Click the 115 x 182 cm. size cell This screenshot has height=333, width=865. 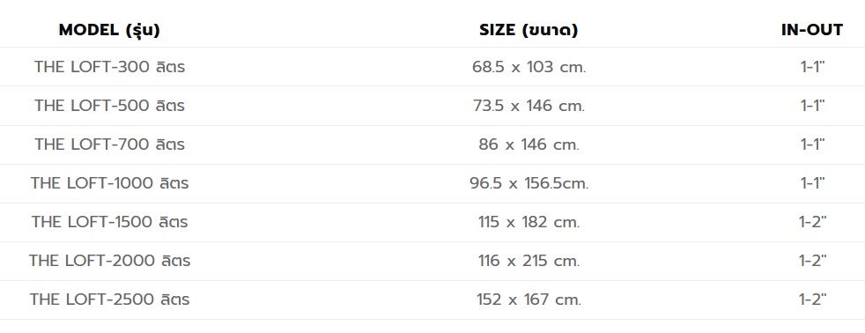coord(529,222)
